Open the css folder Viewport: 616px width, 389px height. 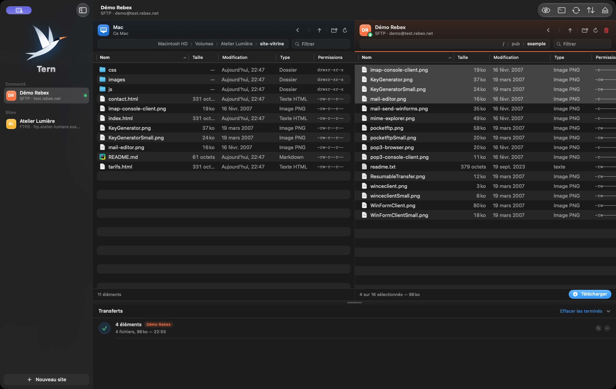pyautogui.click(x=224, y=70)
